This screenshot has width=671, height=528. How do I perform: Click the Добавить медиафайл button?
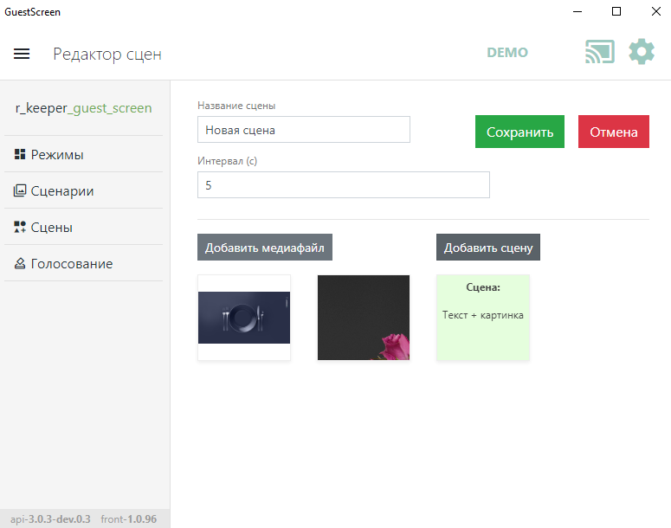(265, 248)
